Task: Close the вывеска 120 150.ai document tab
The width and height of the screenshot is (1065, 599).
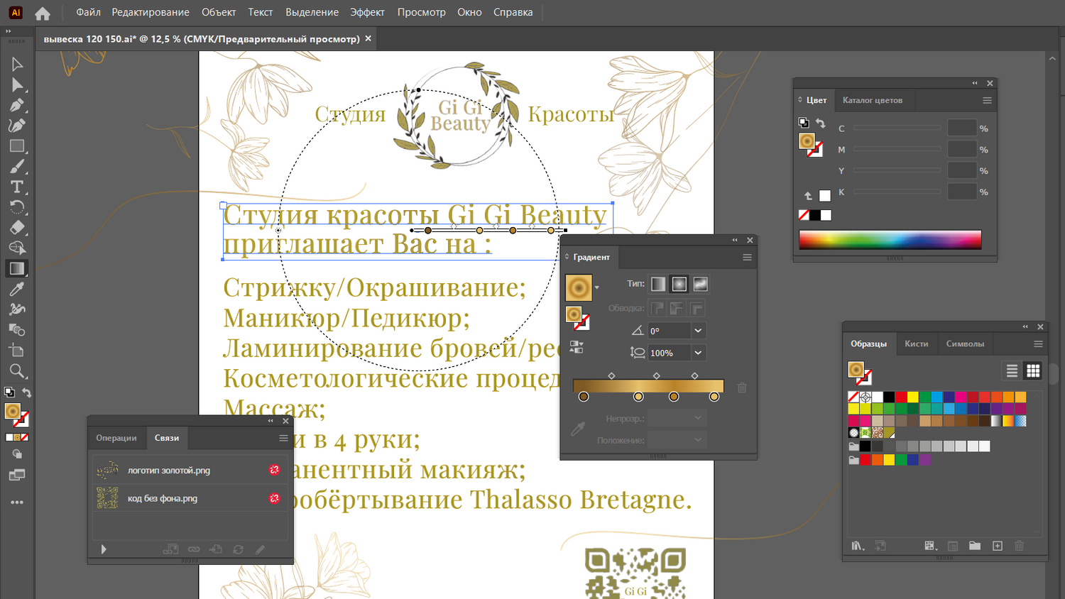Action: pos(368,38)
